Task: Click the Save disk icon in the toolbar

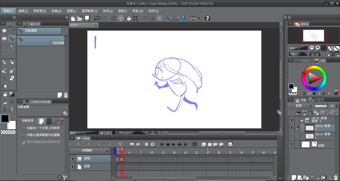Action: (87, 18)
